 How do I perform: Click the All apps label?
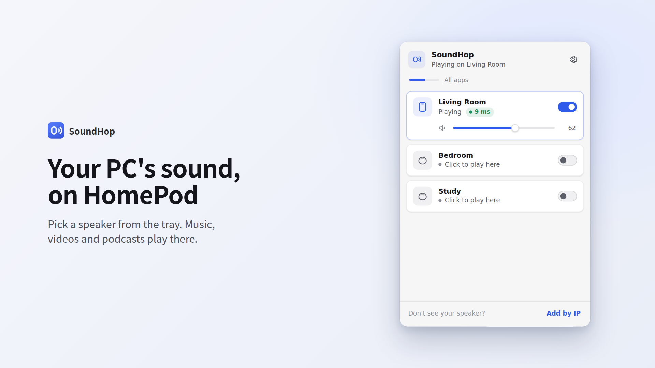(456, 80)
